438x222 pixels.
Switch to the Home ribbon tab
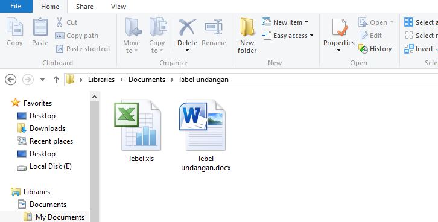(x=49, y=7)
